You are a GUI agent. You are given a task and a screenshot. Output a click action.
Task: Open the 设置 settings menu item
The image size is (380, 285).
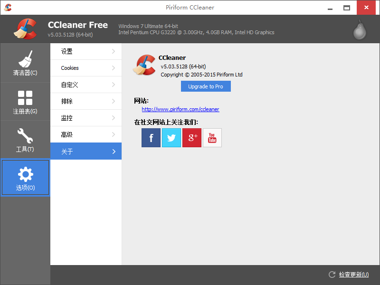[x=86, y=51]
